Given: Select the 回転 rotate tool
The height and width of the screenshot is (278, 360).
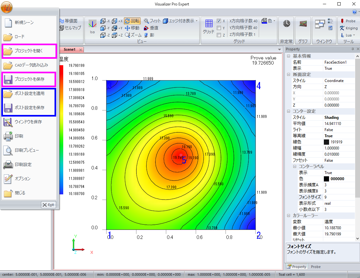Looking at the screenshot, I should pyautogui.click(x=132, y=21).
